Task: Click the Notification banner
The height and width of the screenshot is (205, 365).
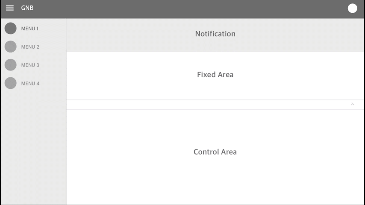Action: [215, 35]
